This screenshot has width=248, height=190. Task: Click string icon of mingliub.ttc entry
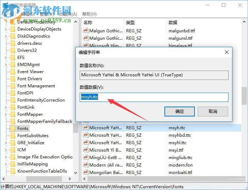[85, 157]
